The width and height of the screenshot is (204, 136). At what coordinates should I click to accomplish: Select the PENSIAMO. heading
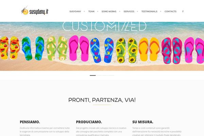30,122
